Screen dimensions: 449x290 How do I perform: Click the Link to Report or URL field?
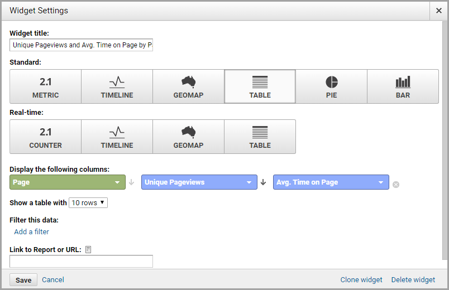tap(82, 262)
